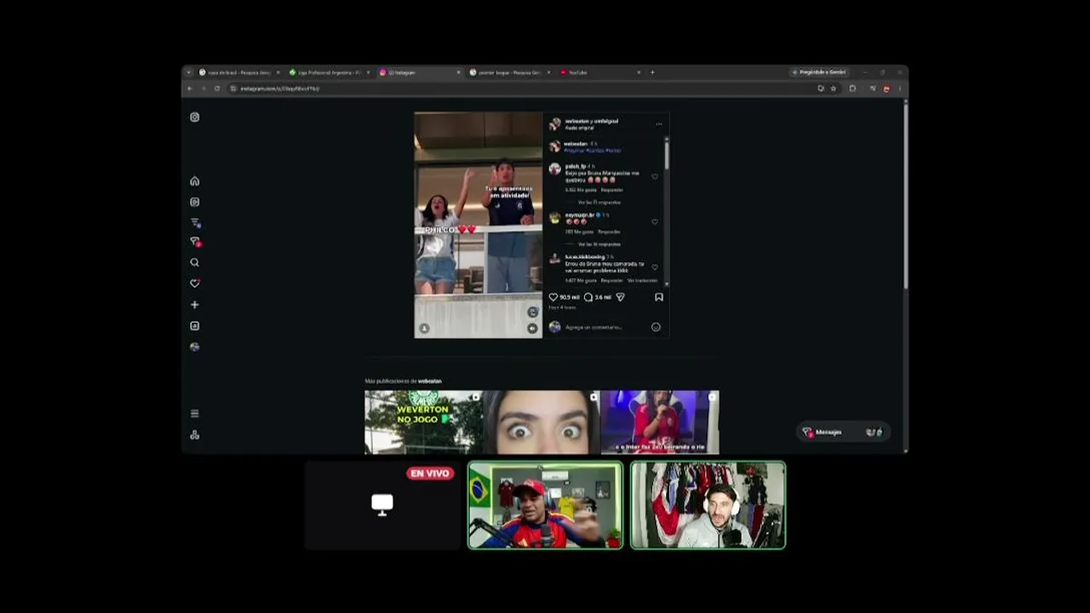This screenshot has width=1090, height=613.
Task: Select the EN VIVO screen share tile
Action: [382, 505]
